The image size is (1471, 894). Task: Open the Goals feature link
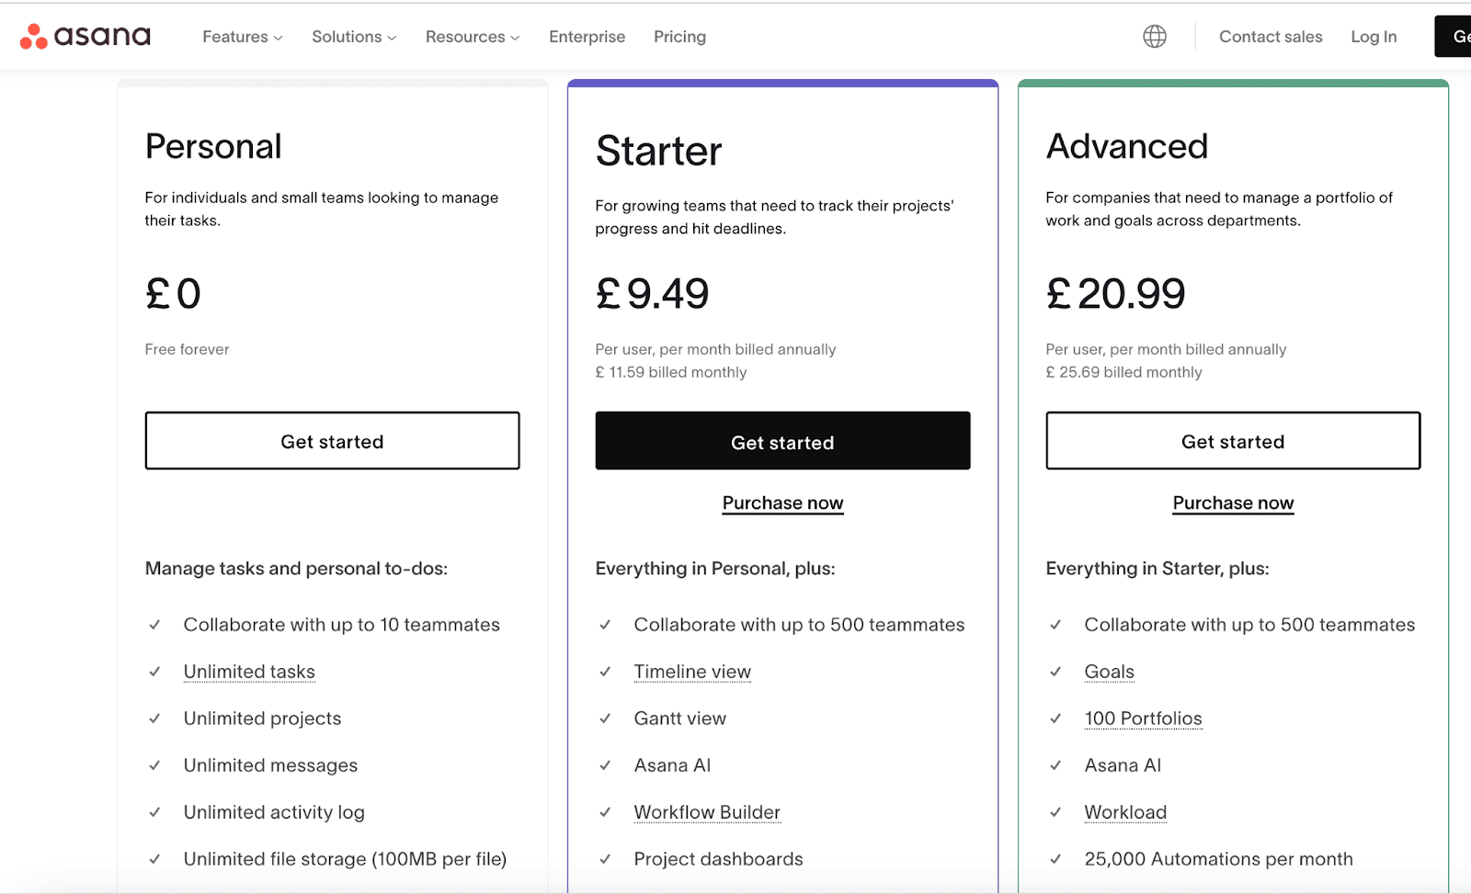tap(1109, 672)
